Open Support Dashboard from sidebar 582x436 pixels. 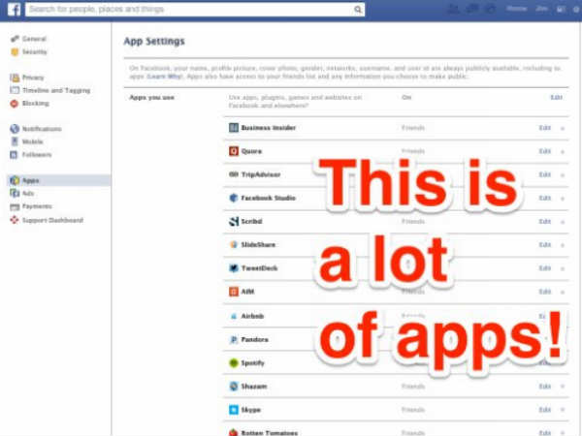(51, 220)
